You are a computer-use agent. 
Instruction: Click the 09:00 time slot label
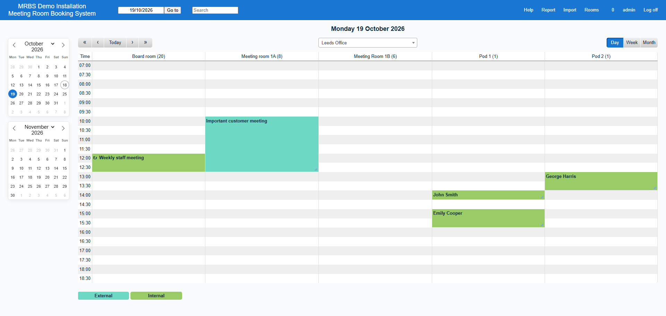coord(85,103)
